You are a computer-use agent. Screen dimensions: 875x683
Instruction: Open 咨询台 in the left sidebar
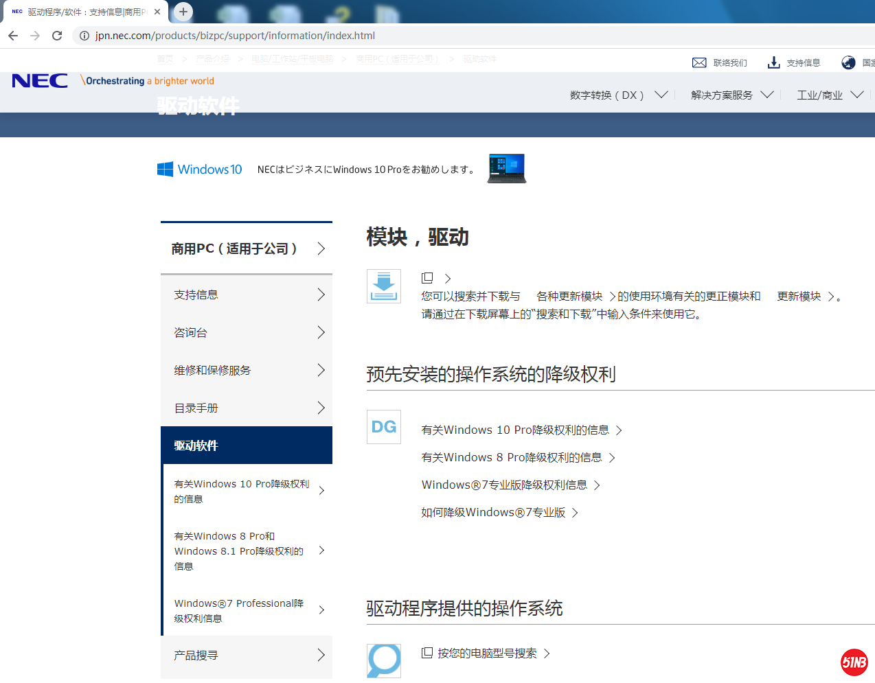tap(246, 332)
